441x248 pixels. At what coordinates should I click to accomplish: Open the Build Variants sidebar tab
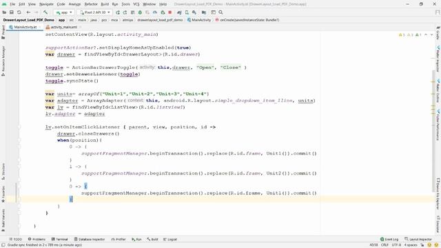(x=3, y=220)
